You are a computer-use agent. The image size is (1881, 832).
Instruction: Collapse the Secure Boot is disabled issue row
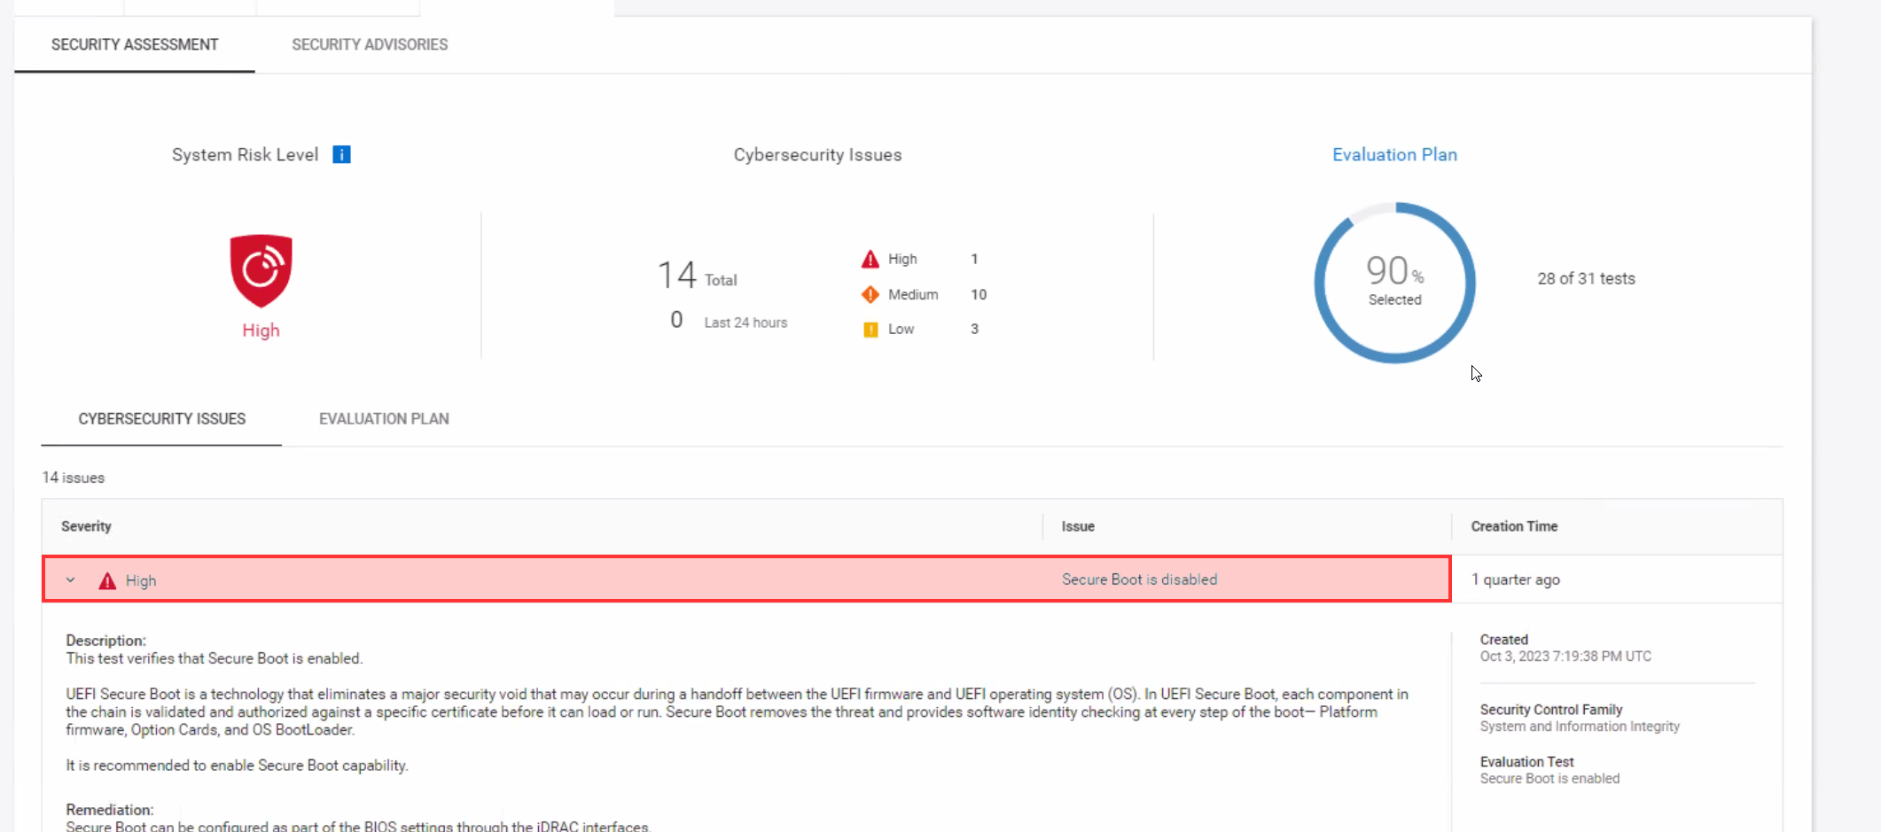pos(71,580)
